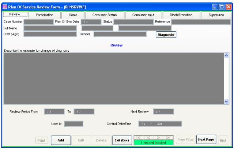This screenshot has width=234, height=149.
Task: Select the Consumer Status tab
Action: (x=105, y=15)
